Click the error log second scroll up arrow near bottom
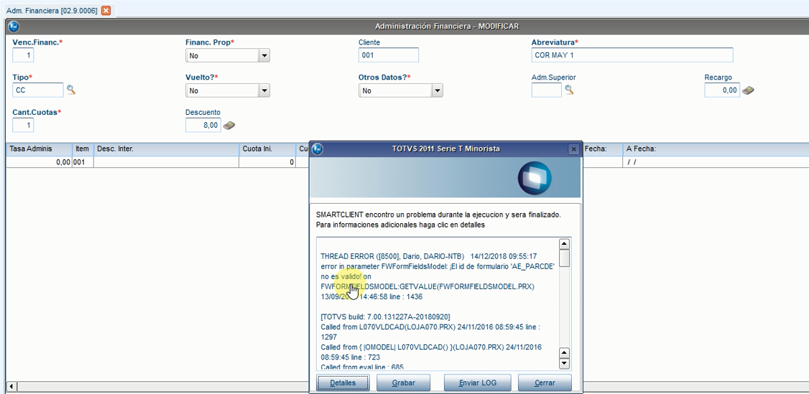This screenshot has height=394, width=809. [x=565, y=353]
